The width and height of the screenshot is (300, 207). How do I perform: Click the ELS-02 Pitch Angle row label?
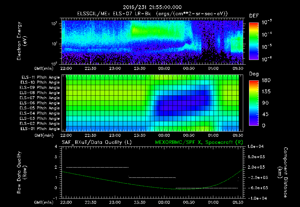40,124
